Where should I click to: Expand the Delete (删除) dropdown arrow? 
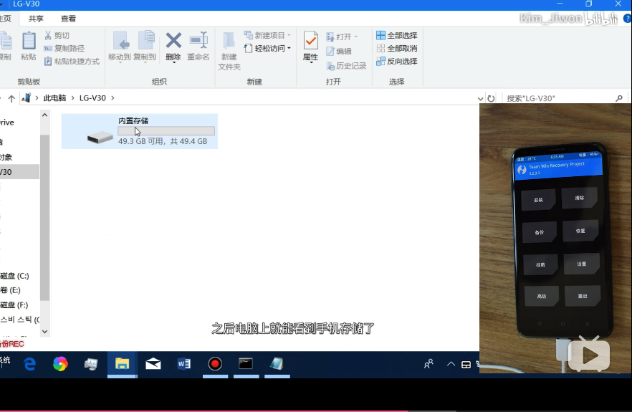coord(173,62)
